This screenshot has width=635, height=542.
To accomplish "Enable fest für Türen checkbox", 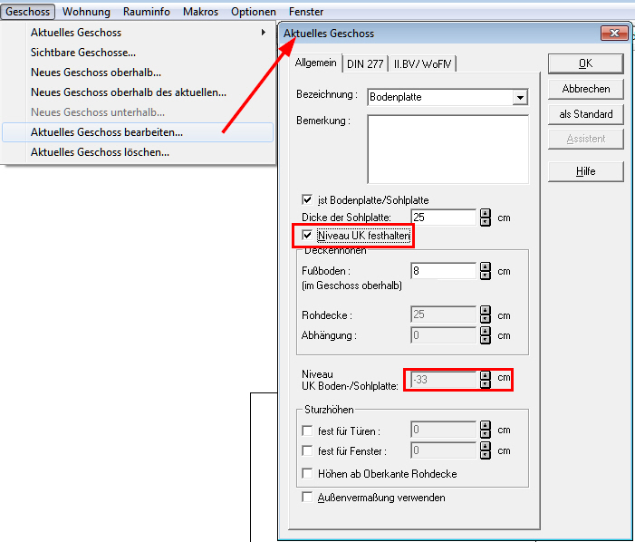I will [307, 431].
